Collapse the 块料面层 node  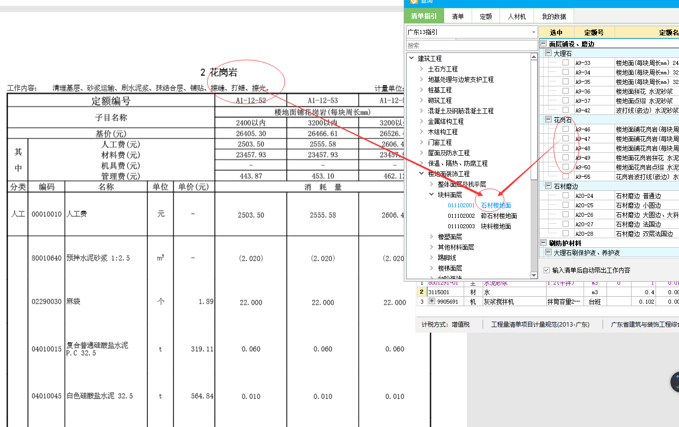pyautogui.click(x=432, y=195)
